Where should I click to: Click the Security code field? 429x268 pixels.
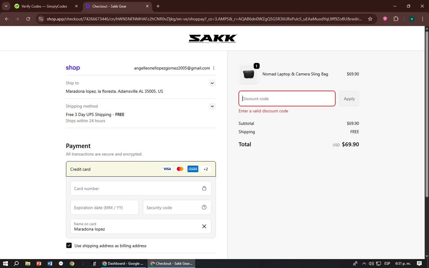pos(177,207)
